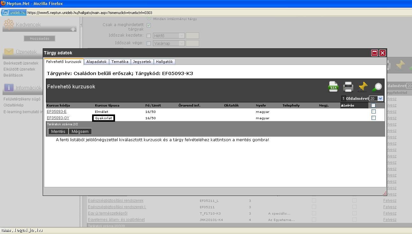Close the Tárgy adatok dialog
412x234 pixels.
(x=382, y=53)
